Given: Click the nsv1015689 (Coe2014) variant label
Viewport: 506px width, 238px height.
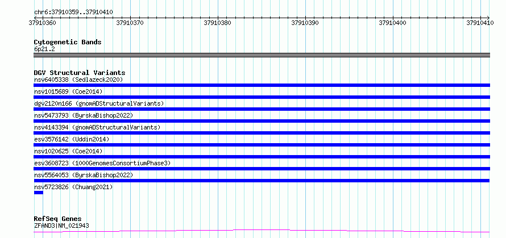Looking at the screenshot, I should 68,91.
